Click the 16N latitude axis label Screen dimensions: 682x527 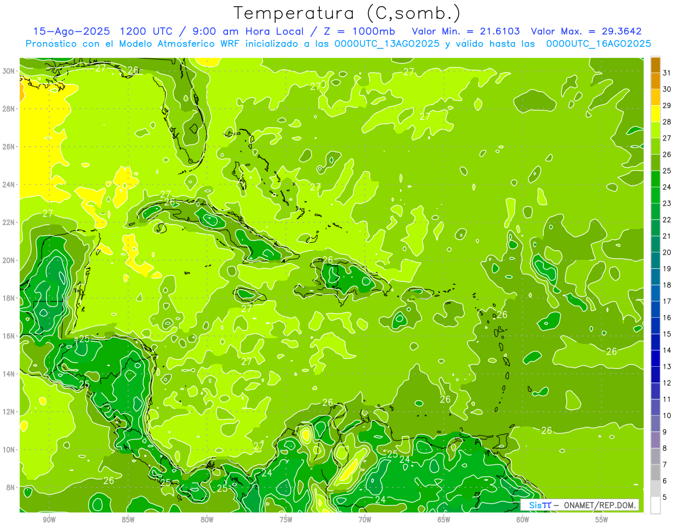[x=9, y=336]
